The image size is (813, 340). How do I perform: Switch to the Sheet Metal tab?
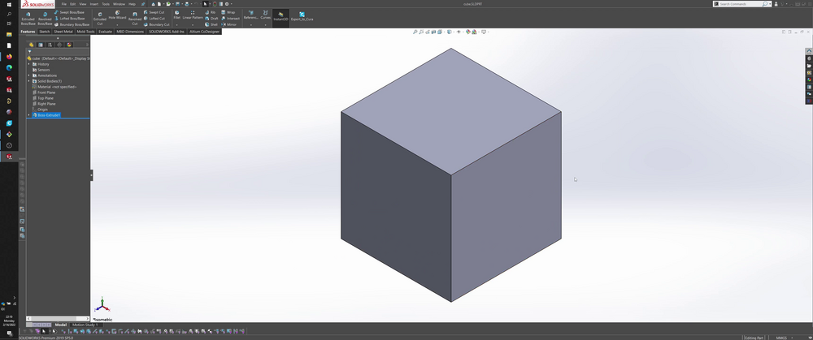pyautogui.click(x=63, y=32)
